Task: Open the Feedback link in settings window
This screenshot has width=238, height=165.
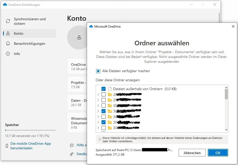Action: pyautogui.click(x=82, y=154)
